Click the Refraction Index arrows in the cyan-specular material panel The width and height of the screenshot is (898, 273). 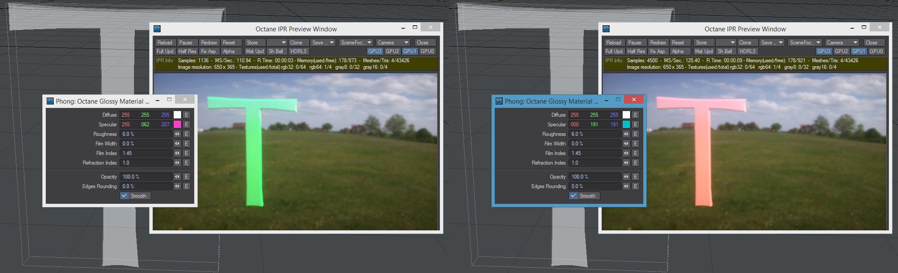pyautogui.click(x=626, y=163)
